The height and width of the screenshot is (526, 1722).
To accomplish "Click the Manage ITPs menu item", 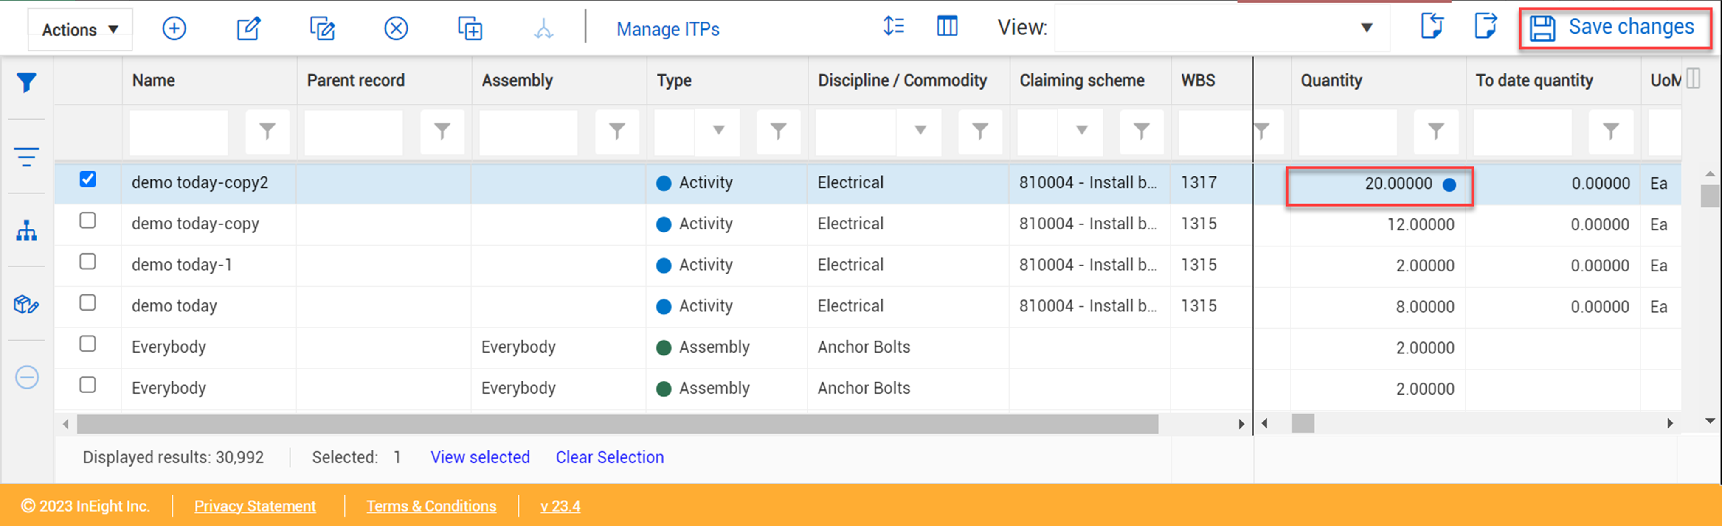I will click(x=667, y=29).
